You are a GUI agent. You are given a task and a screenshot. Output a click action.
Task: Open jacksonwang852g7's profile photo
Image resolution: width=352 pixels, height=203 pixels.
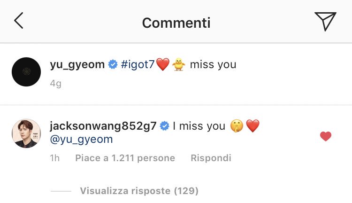point(26,133)
